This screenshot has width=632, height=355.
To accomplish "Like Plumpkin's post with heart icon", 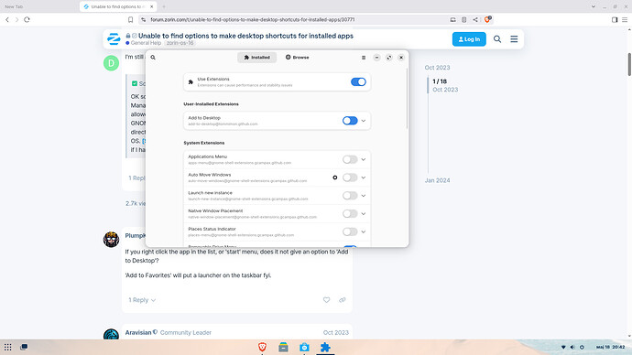I will pyautogui.click(x=326, y=300).
